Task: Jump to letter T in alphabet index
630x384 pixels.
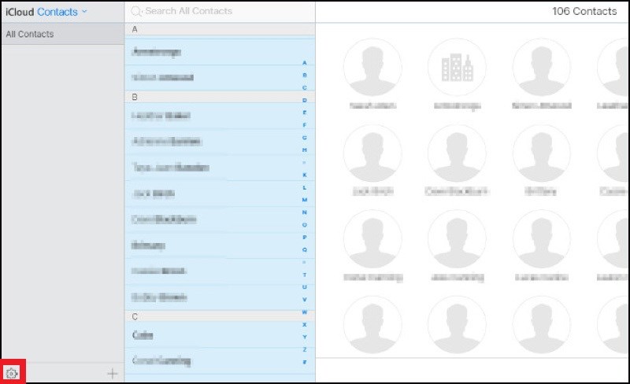Action: pos(305,275)
